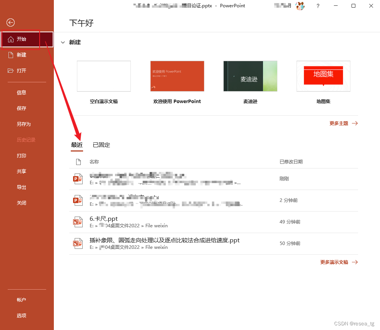Image resolution: width=380 pixels, height=330 pixels.
Task: Click the 6.卡尺.ppt file icon
Action: 78,222
